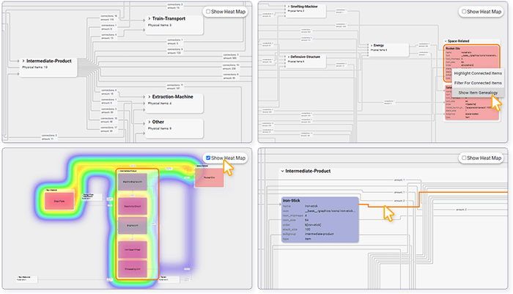
Task: Click the stack_size 100 row in Iron-Stick
Action: 320,229
